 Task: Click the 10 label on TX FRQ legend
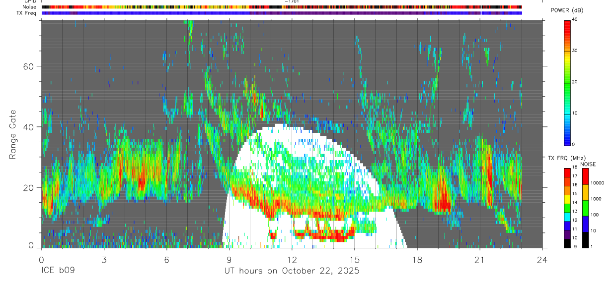point(575,238)
